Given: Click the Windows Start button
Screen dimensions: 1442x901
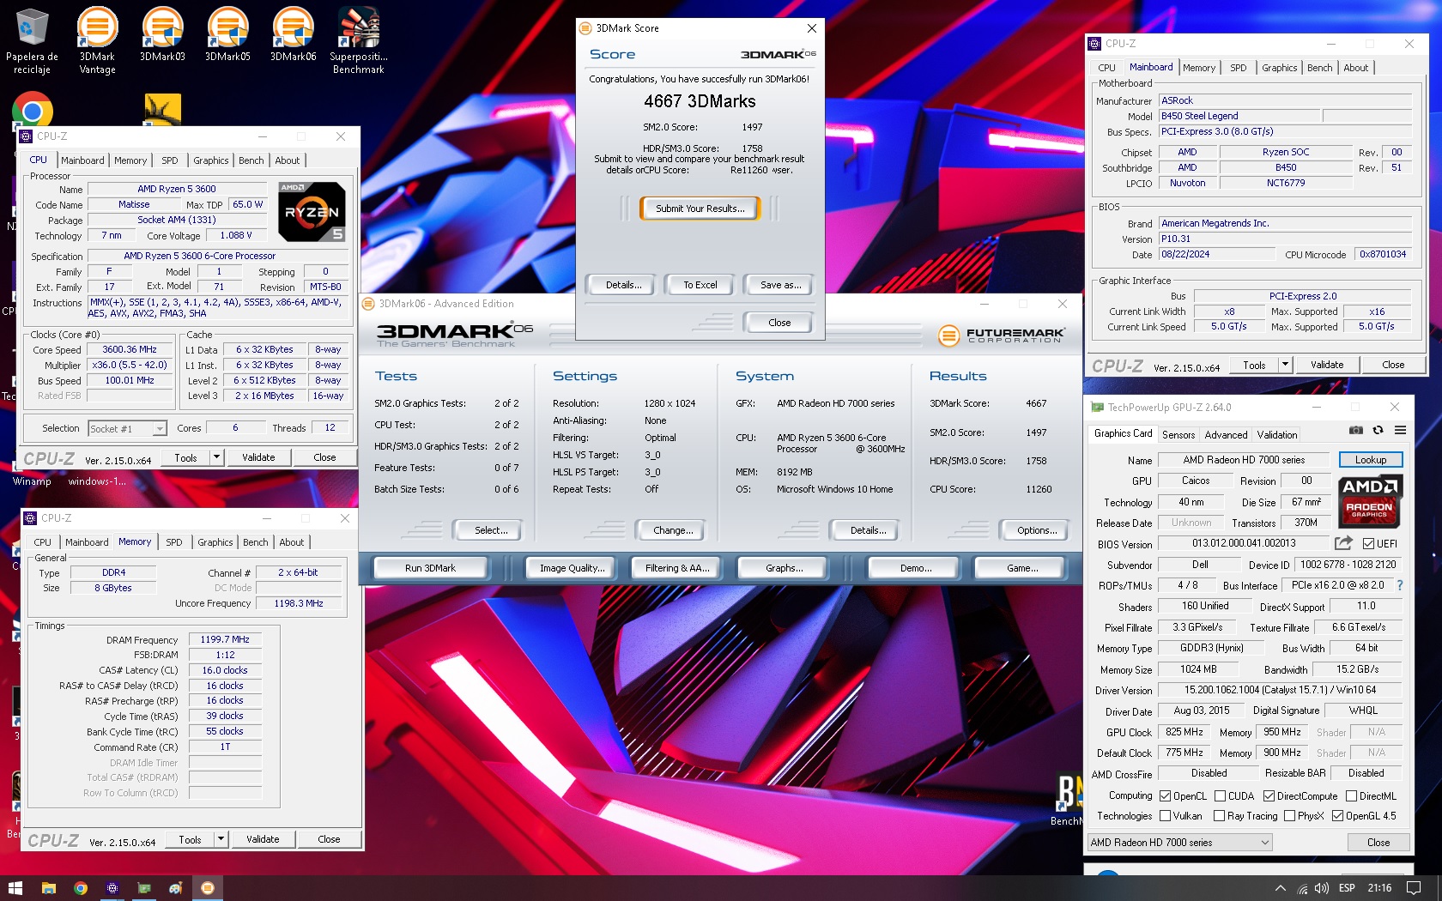Looking at the screenshot, I should click(15, 888).
